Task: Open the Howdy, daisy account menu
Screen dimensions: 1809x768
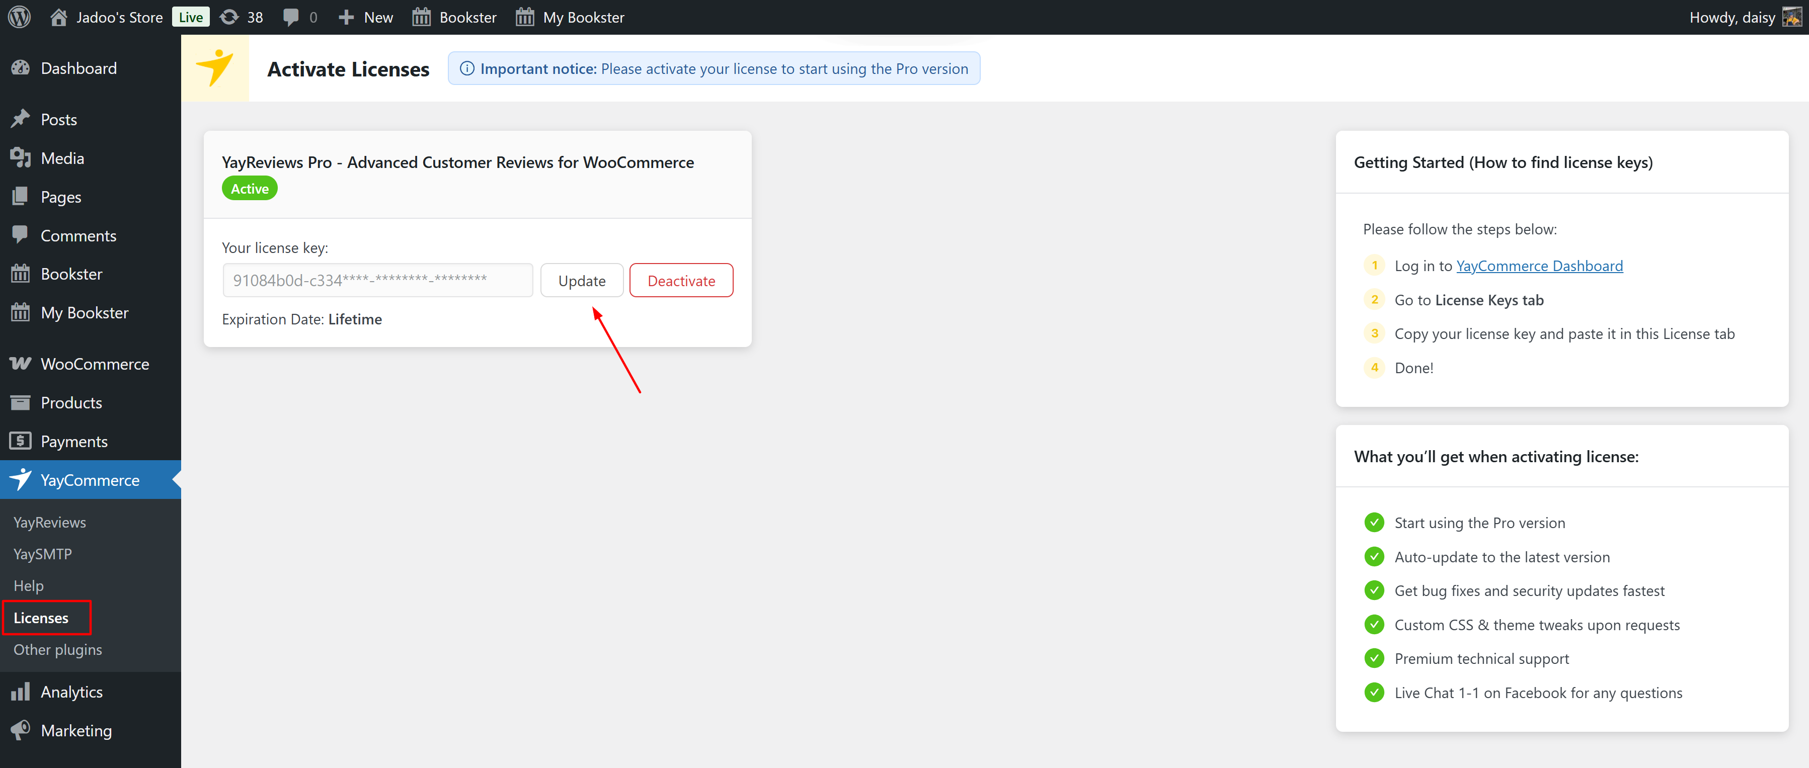Action: [1732, 17]
